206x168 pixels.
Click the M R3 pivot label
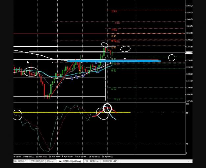coord(117,23)
